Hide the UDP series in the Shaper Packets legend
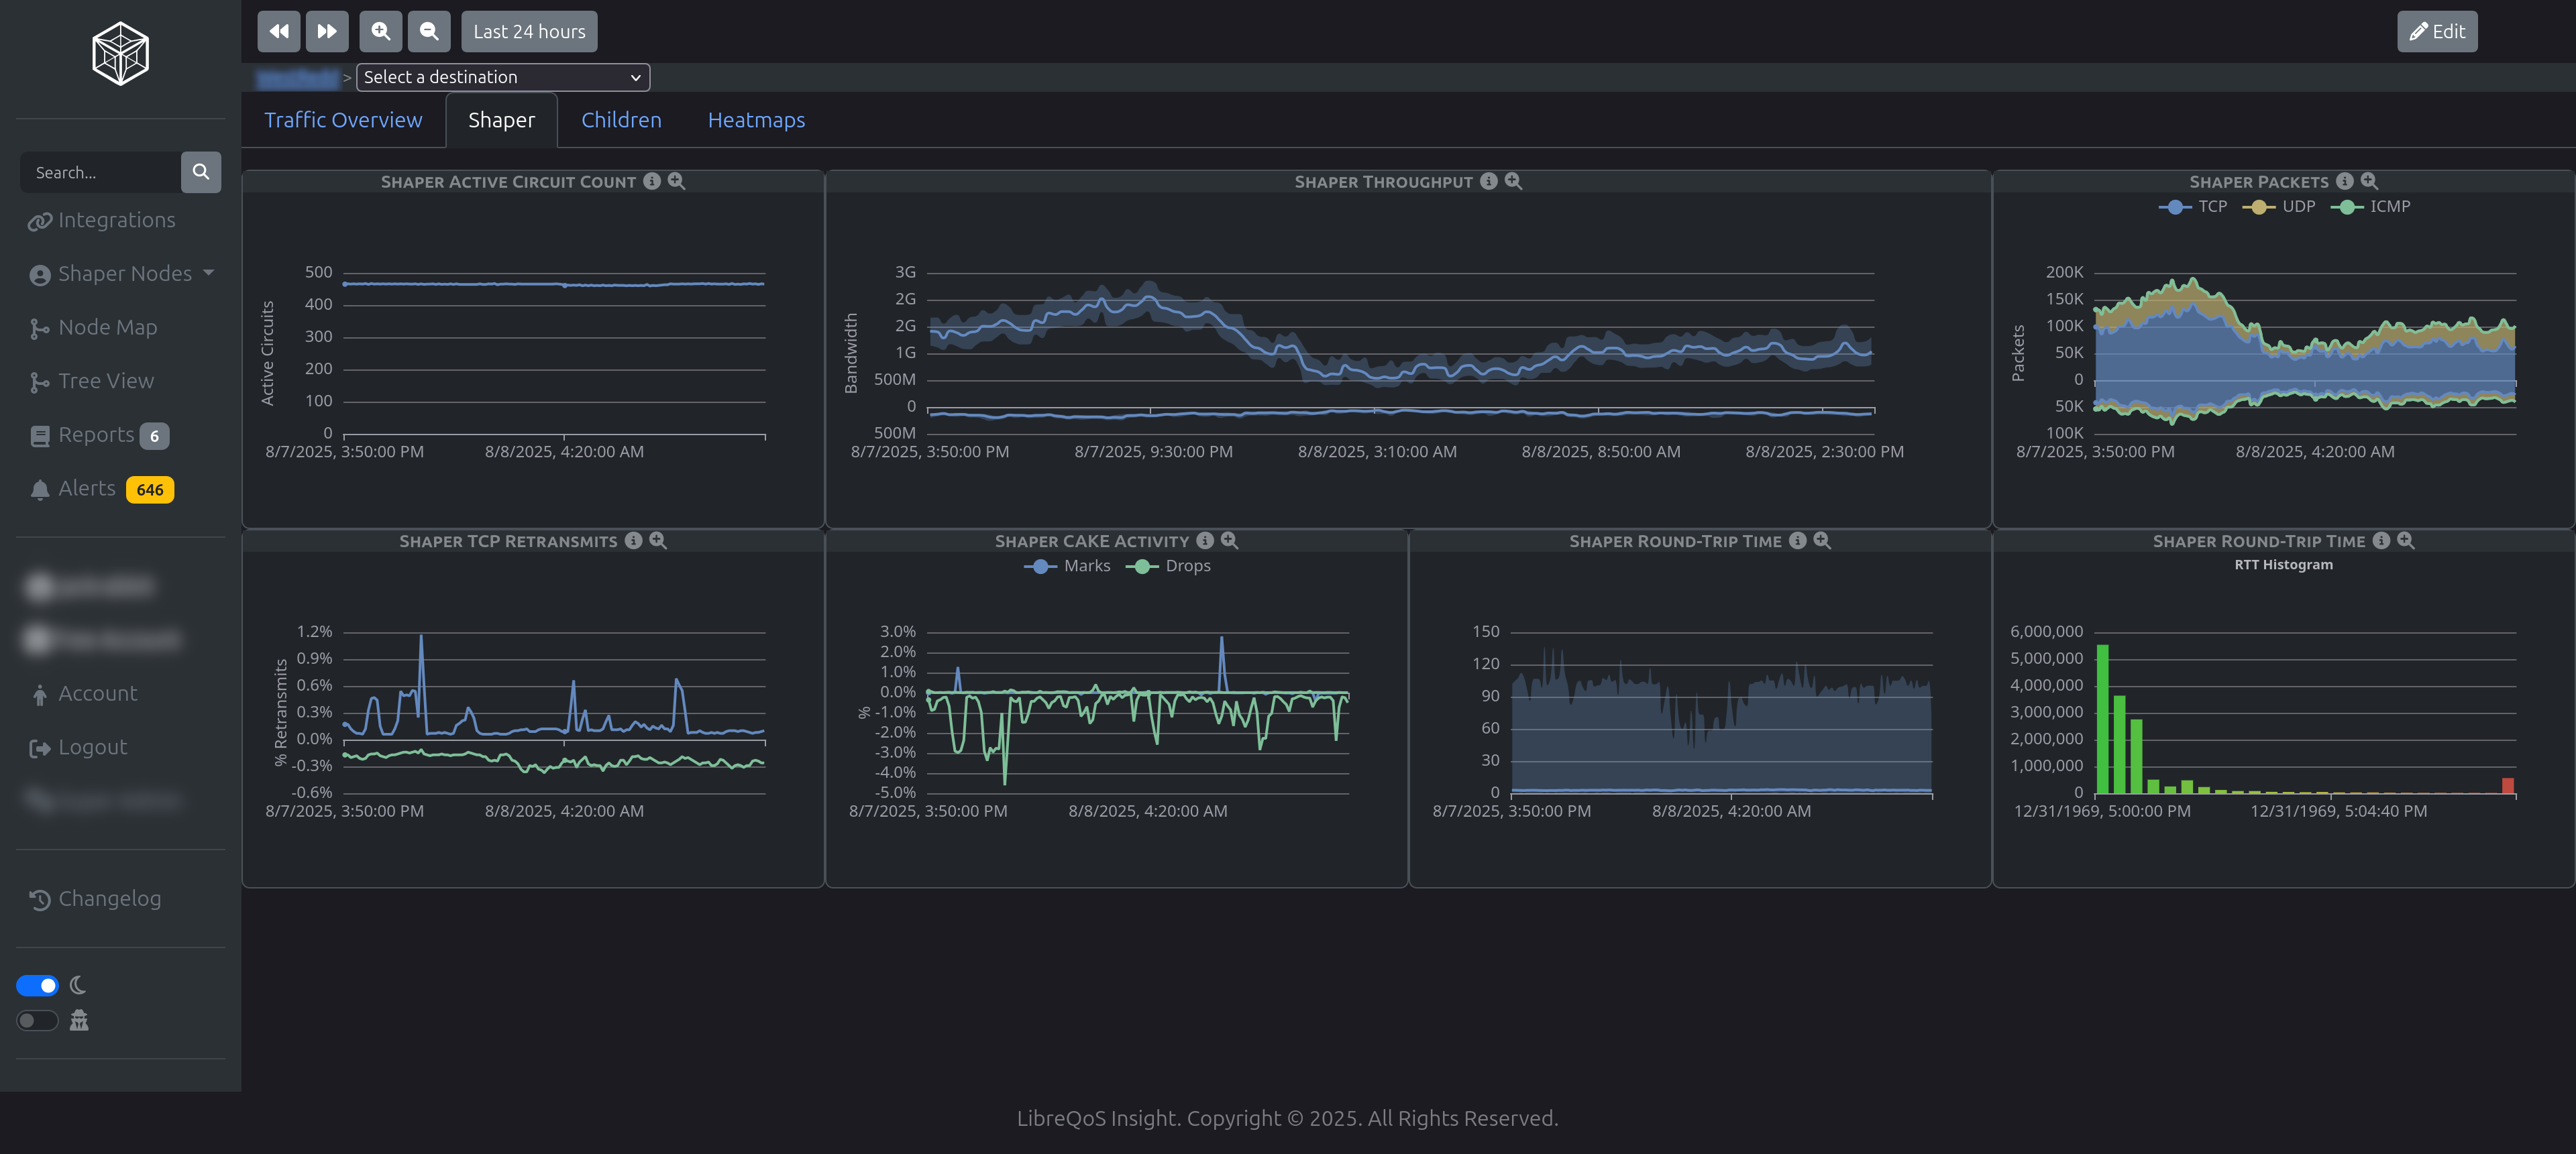Viewport: 2576px width, 1154px height. (2280, 207)
